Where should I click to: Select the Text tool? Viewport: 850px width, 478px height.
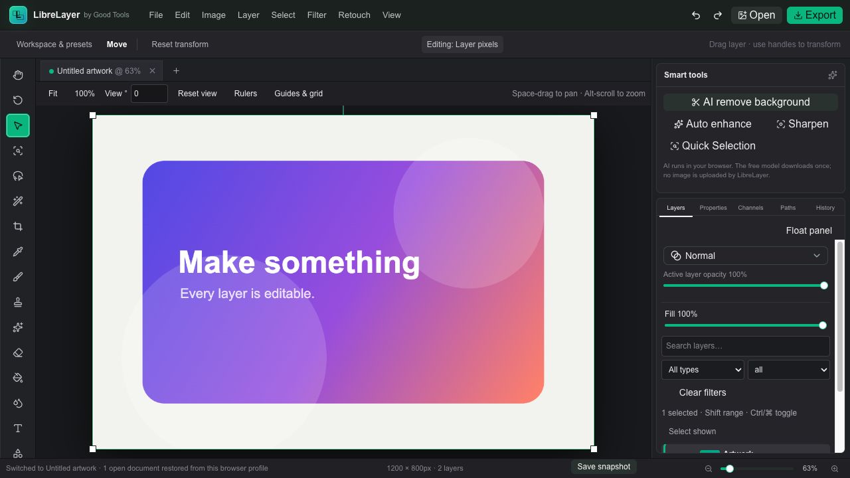coord(18,428)
